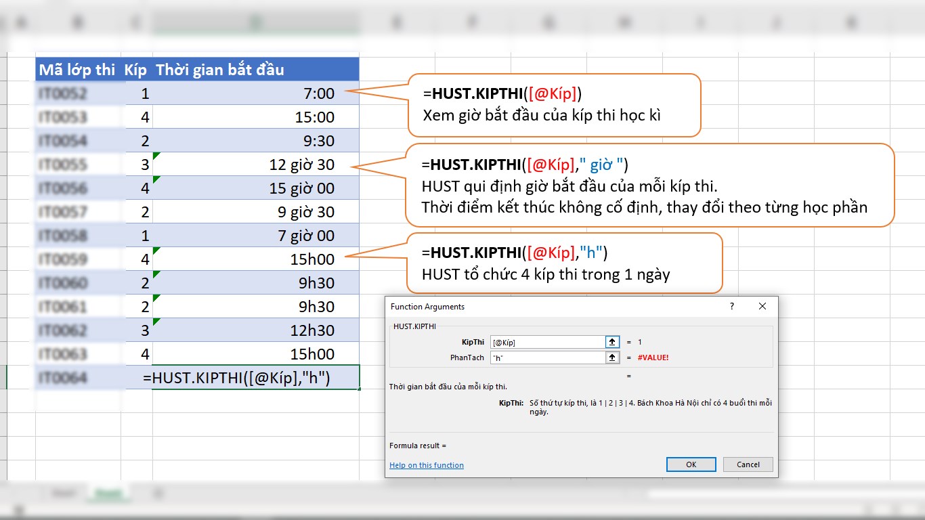Select the "Mã lớp thi" header cell
Viewport: 925px width, 520px height.
[78, 70]
